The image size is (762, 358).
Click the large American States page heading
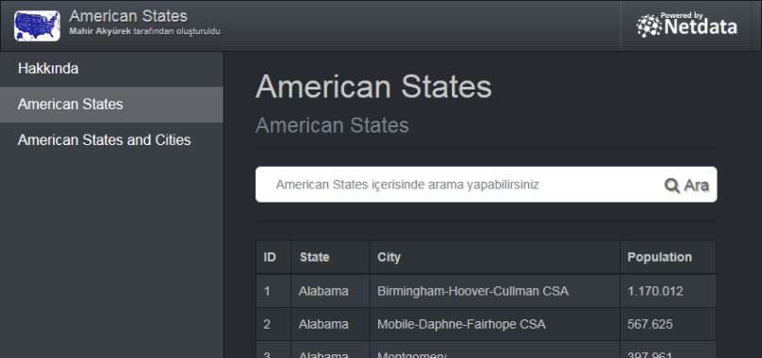click(x=373, y=87)
